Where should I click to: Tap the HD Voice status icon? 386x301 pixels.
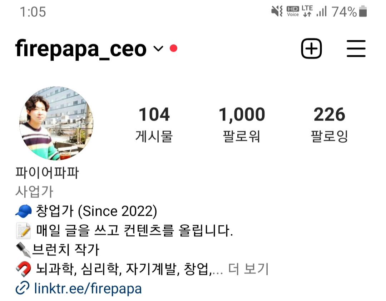[x=293, y=11]
